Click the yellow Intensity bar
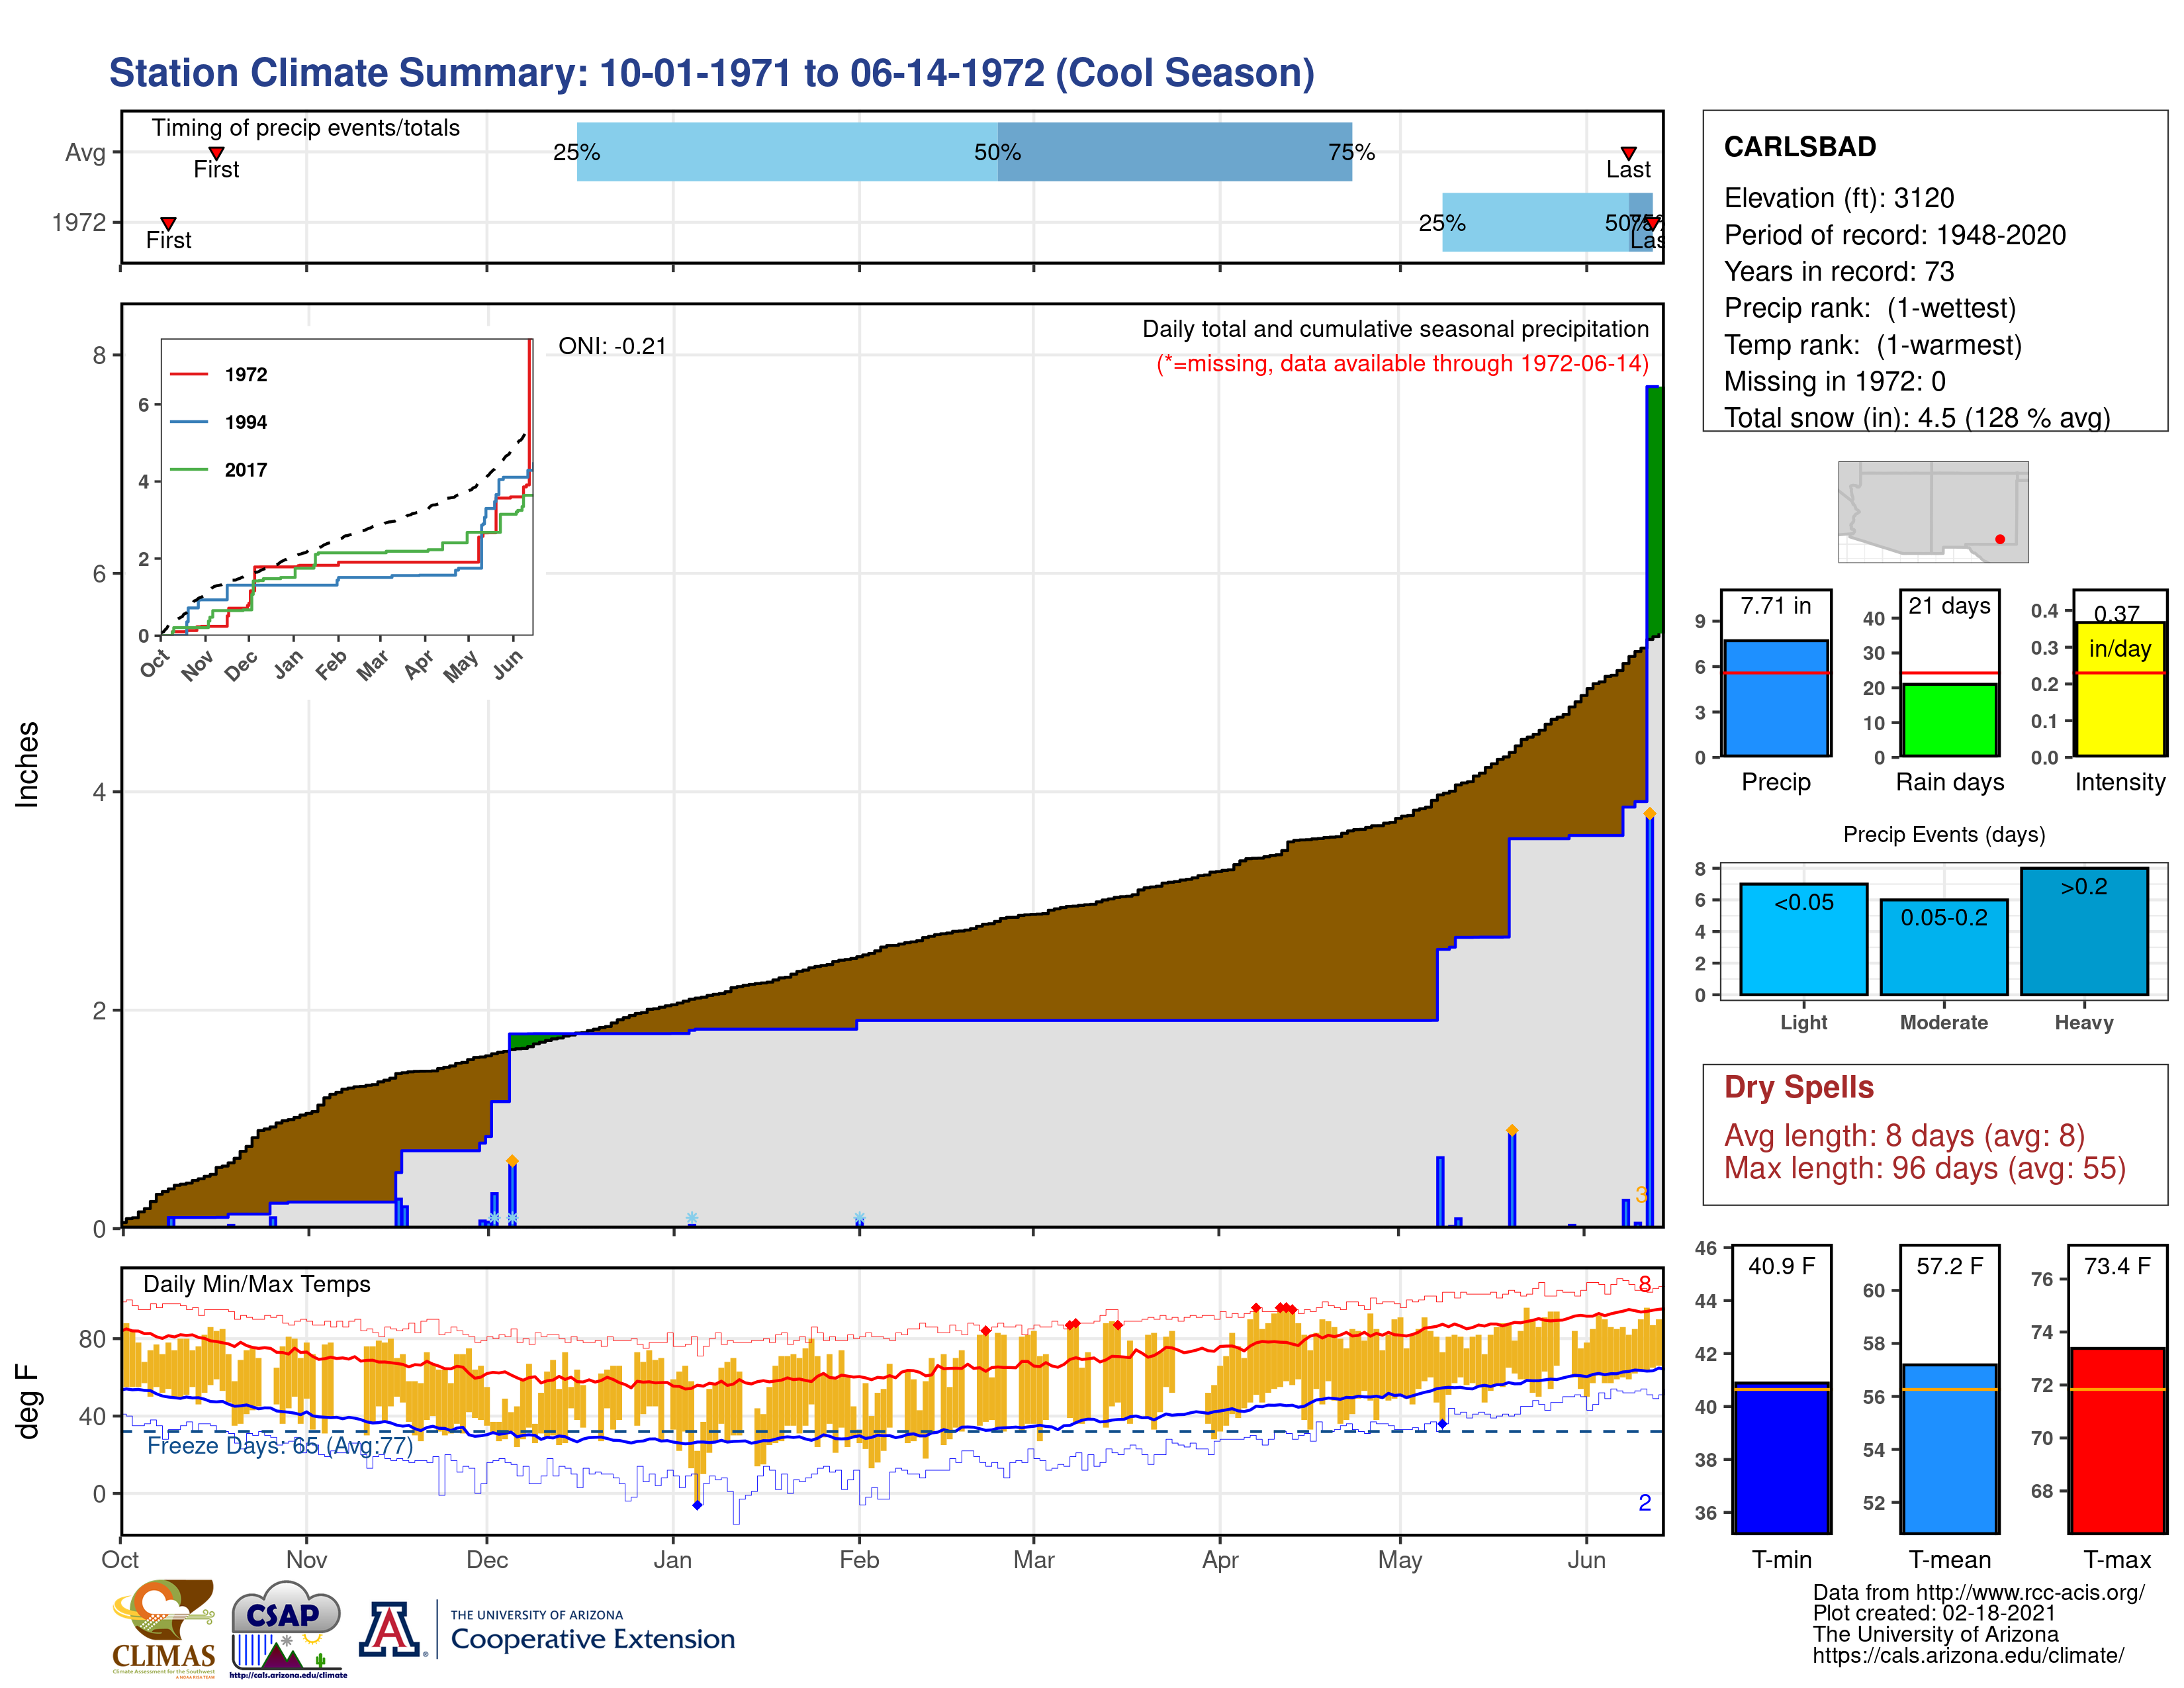This screenshot has height=1688, width=2184. point(2119,688)
